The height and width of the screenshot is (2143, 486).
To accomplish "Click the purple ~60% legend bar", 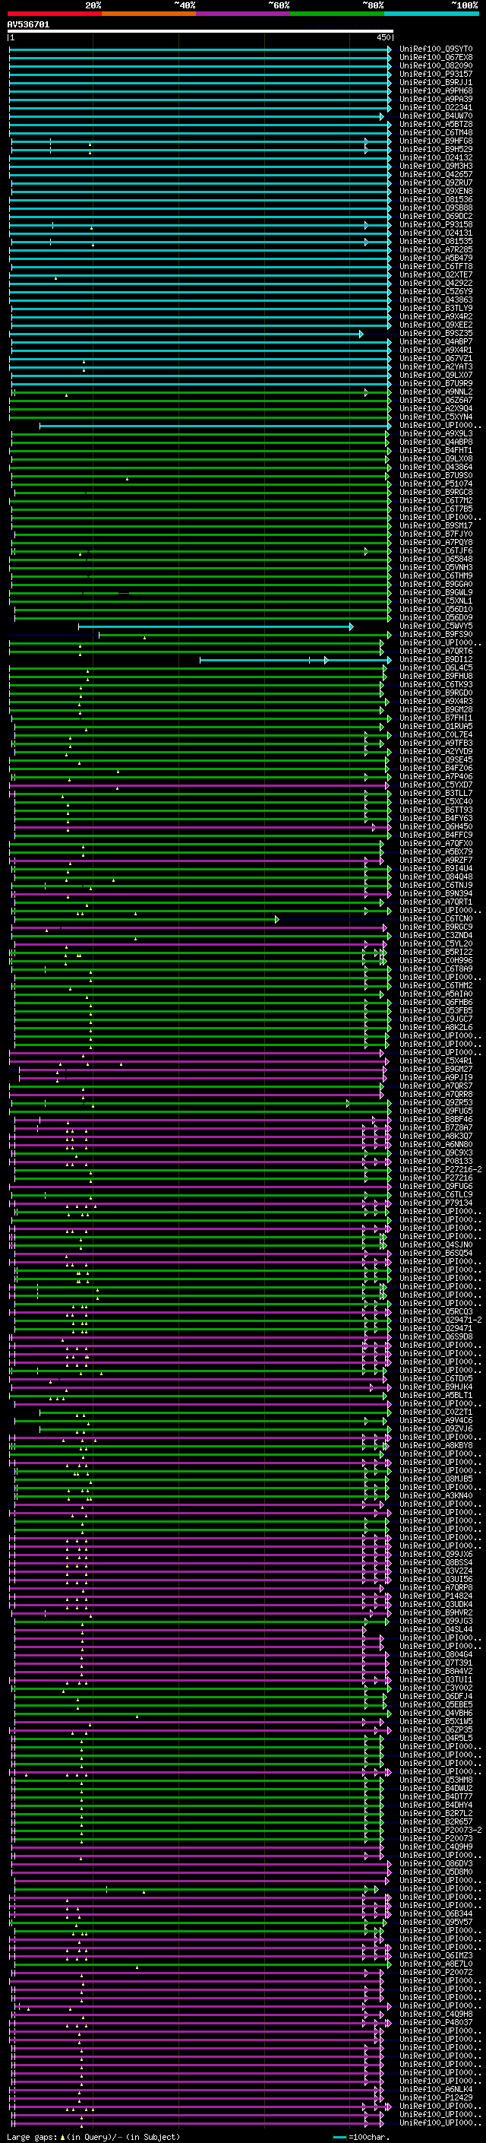I will [x=244, y=14].
